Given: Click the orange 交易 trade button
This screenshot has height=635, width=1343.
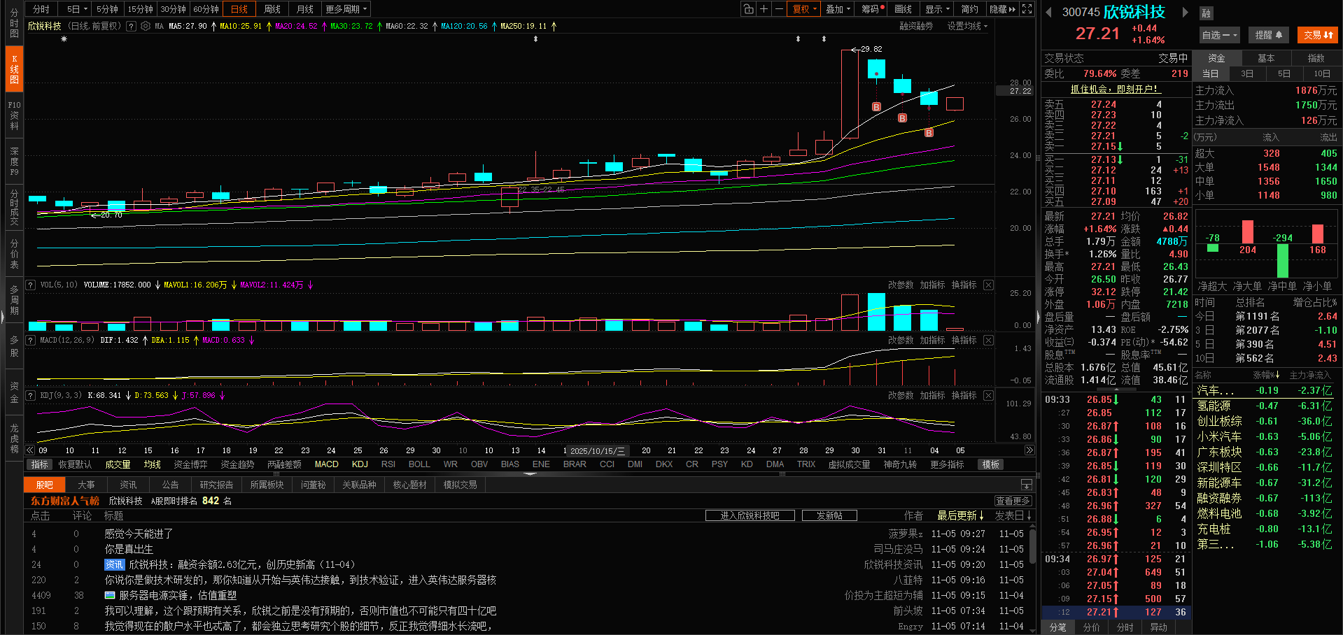Looking at the screenshot, I should coord(1318,35).
